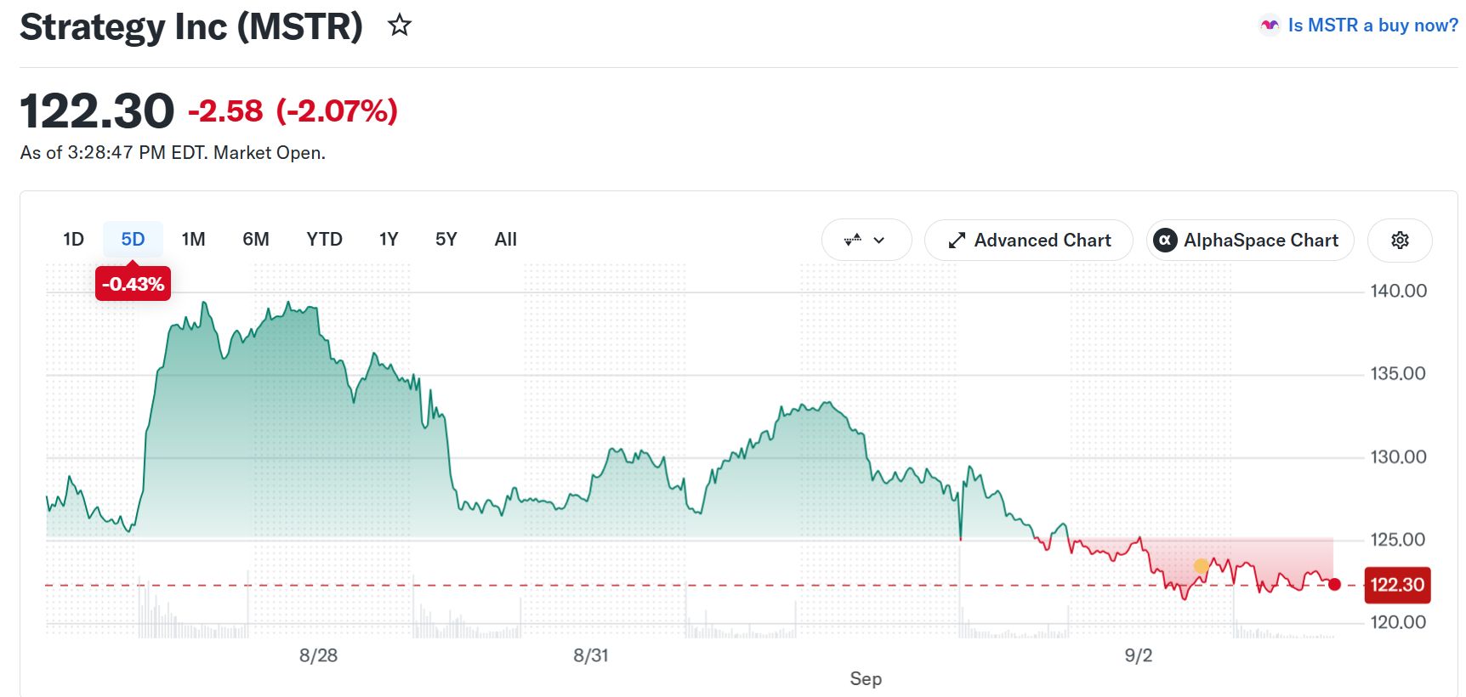Click the 8/28 date label
Screen dimensions: 1466x697
coord(318,655)
